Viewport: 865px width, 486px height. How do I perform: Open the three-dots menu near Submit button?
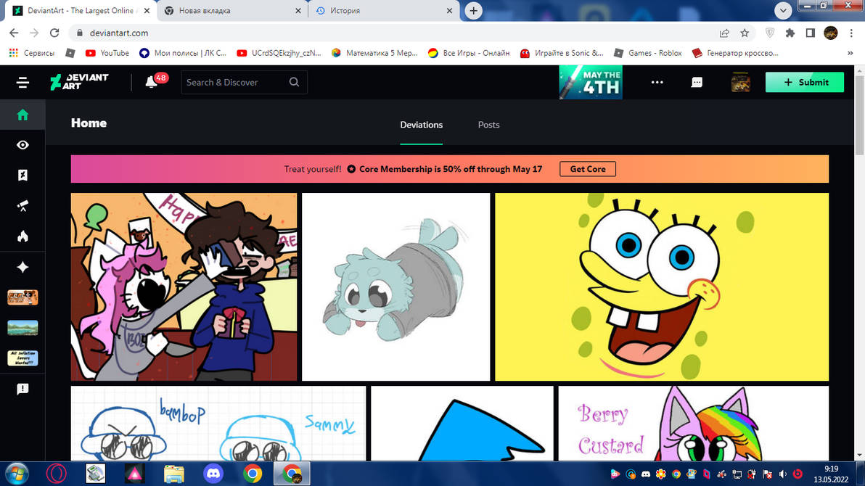pos(657,82)
